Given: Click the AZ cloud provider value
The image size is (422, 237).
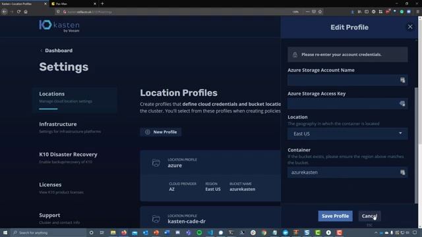Looking at the screenshot, I should (x=171, y=189).
